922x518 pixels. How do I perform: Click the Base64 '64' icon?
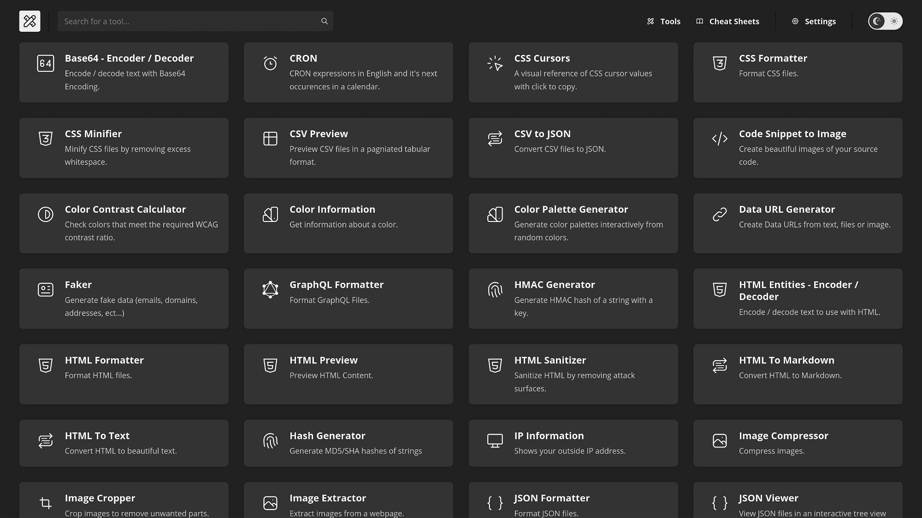tap(46, 63)
